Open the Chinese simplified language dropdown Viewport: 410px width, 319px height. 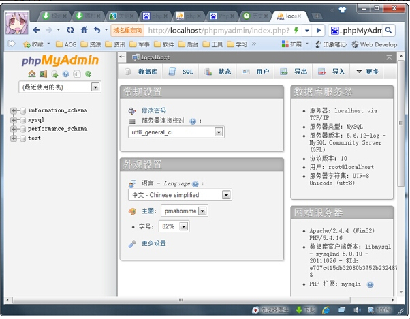pos(180,195)
